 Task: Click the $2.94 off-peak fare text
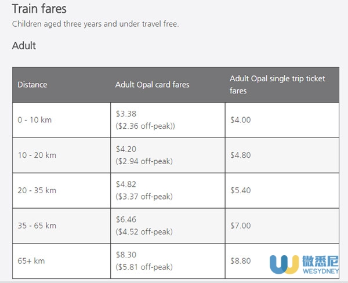pyautogui.click(x=144, y=161)
